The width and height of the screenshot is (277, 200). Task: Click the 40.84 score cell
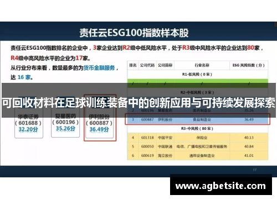point(249,146)
